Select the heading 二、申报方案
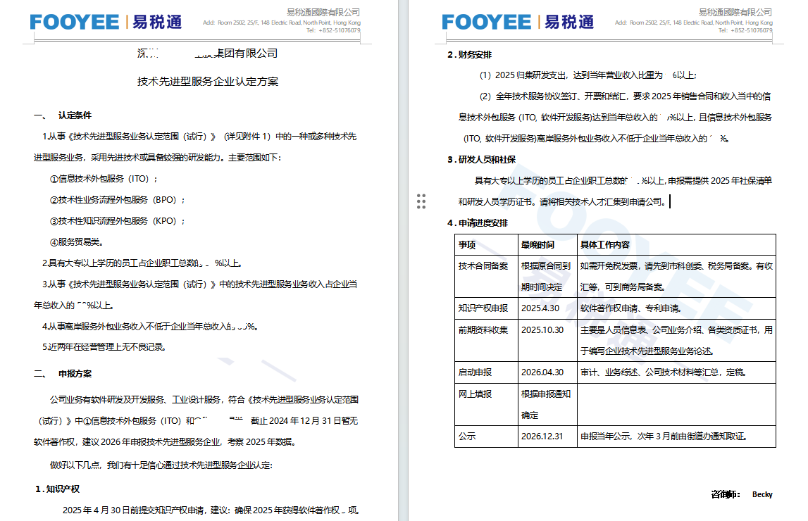This screenshot has height=521, width=808. click(x=63, y=374)
